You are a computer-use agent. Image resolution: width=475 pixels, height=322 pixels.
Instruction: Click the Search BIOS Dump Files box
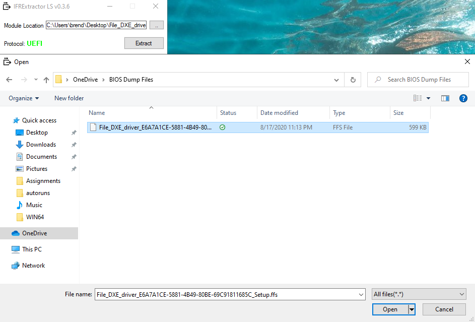click(x=418, y=80)
